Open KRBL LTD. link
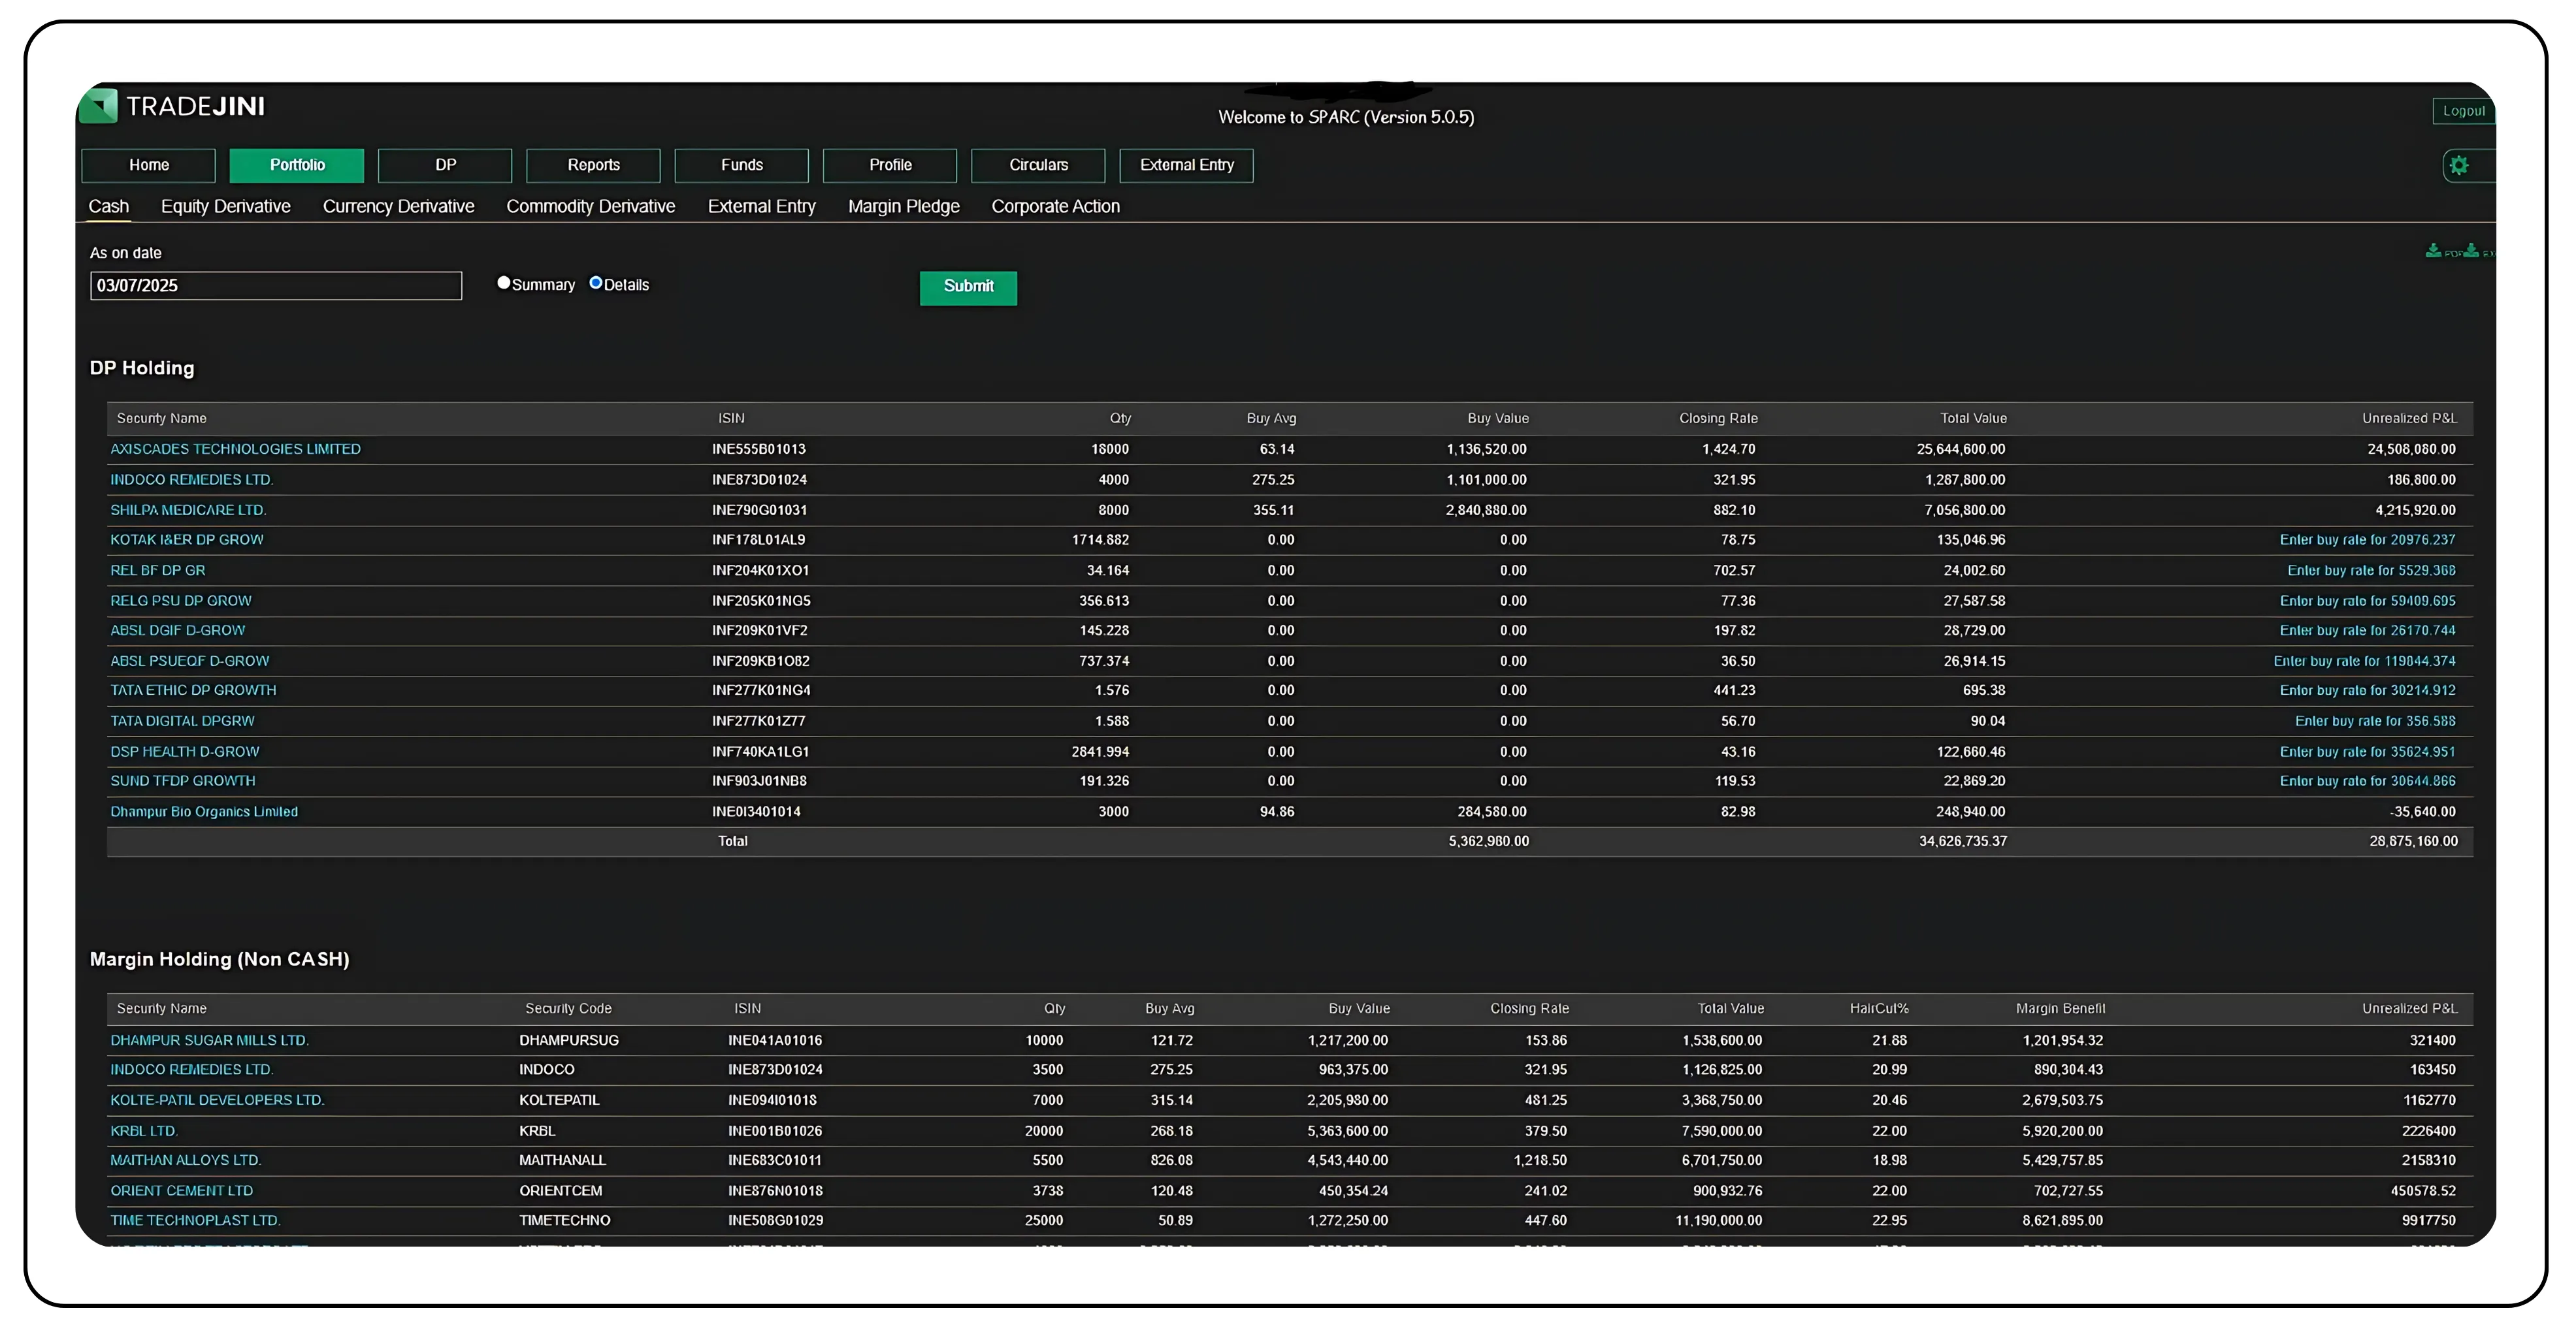 point(144,1131)
